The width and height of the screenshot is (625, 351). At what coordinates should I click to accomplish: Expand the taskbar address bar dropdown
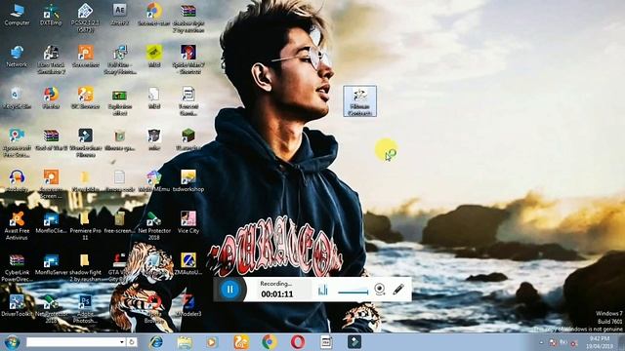click(x=122, y=342)
